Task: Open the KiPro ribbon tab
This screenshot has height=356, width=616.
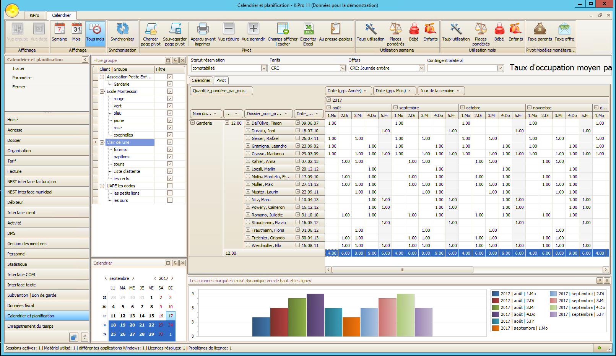Action: [x=34, y=15]
